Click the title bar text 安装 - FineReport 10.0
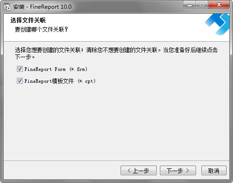The image size is (233, 183). click(x=42, y=7)
